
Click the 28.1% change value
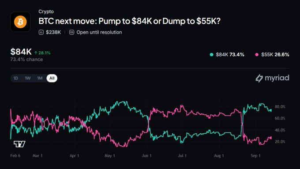(45, 53)
